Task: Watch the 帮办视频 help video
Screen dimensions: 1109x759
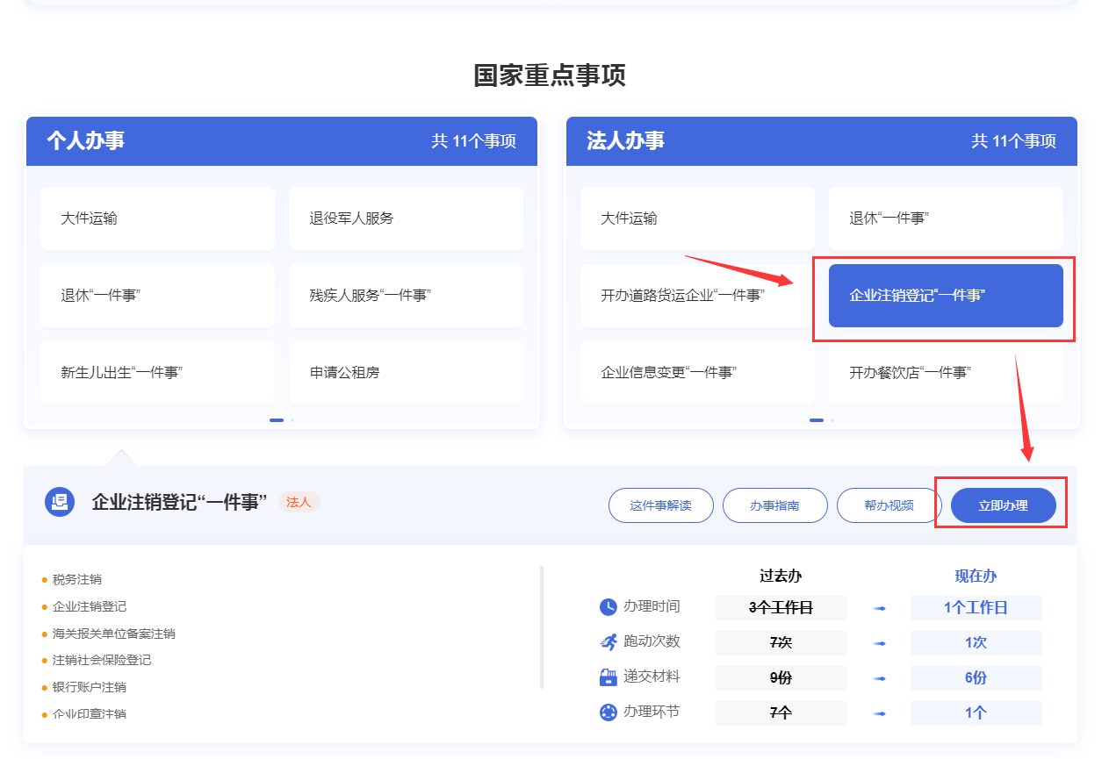Action: (889, 505)
